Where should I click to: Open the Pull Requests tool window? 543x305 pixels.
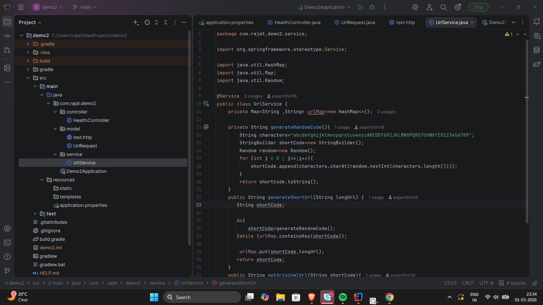[7, 50]
